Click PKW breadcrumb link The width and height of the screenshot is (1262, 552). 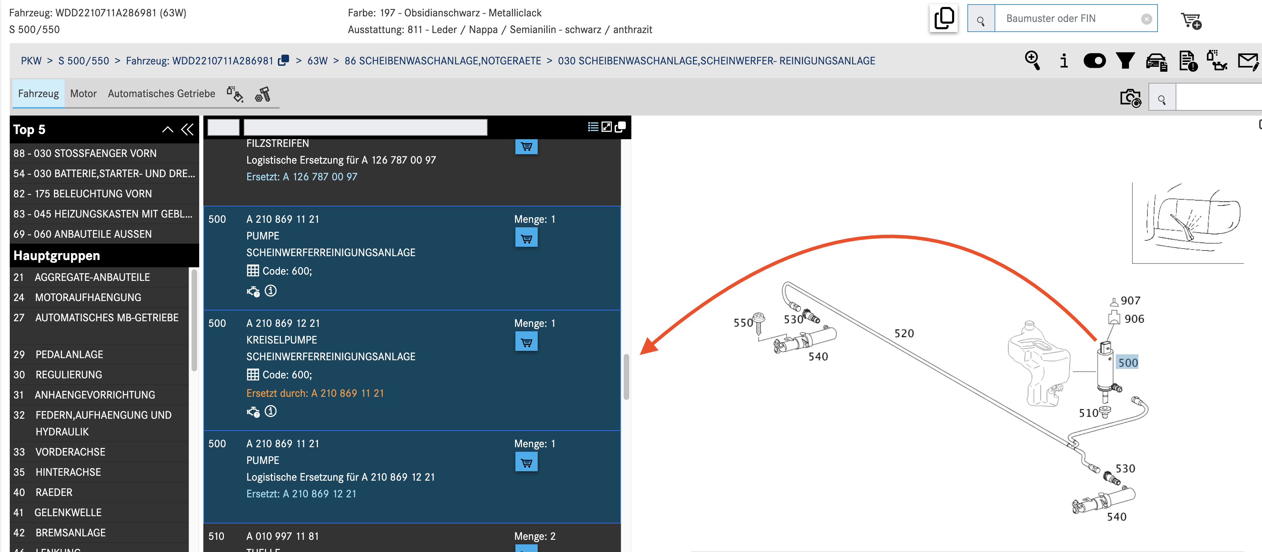coord(31,61)
